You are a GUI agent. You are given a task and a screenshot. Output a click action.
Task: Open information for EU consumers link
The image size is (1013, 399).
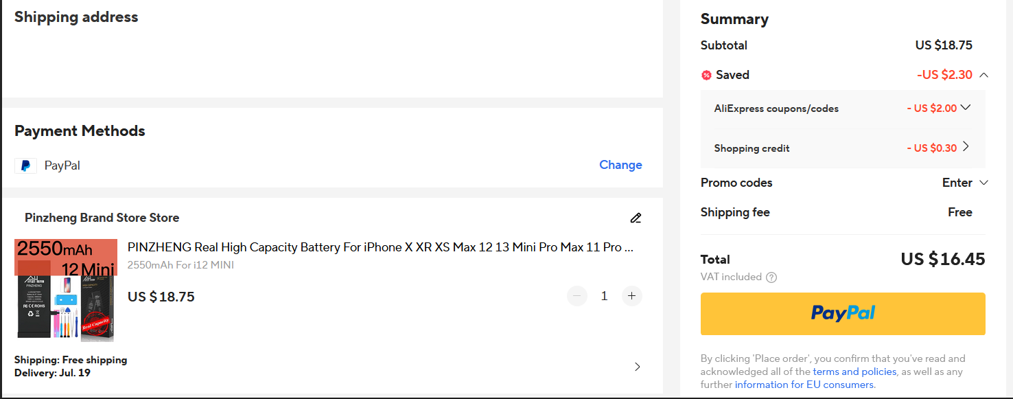pos(804,385)
